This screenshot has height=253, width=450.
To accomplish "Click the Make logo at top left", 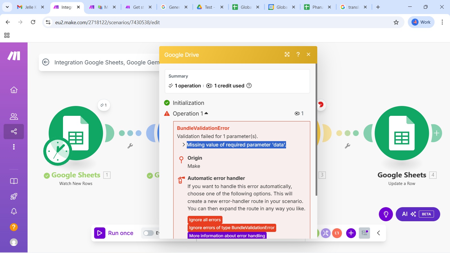I will click(x=14, y=56).
